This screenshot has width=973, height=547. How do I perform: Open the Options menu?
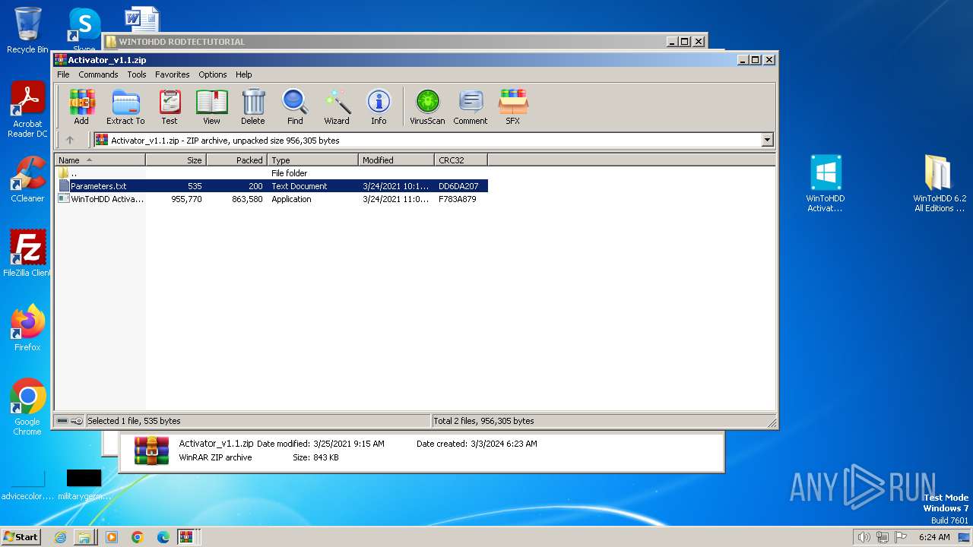(213, 74)
